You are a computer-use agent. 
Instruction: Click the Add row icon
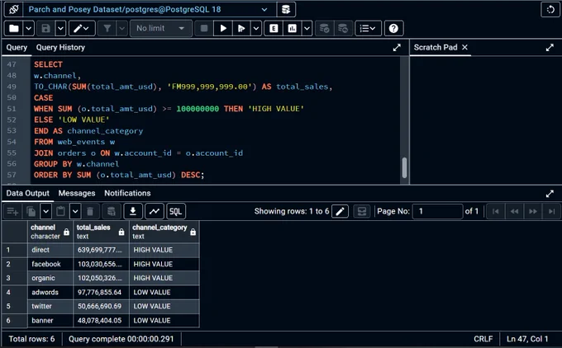[12, 211]
